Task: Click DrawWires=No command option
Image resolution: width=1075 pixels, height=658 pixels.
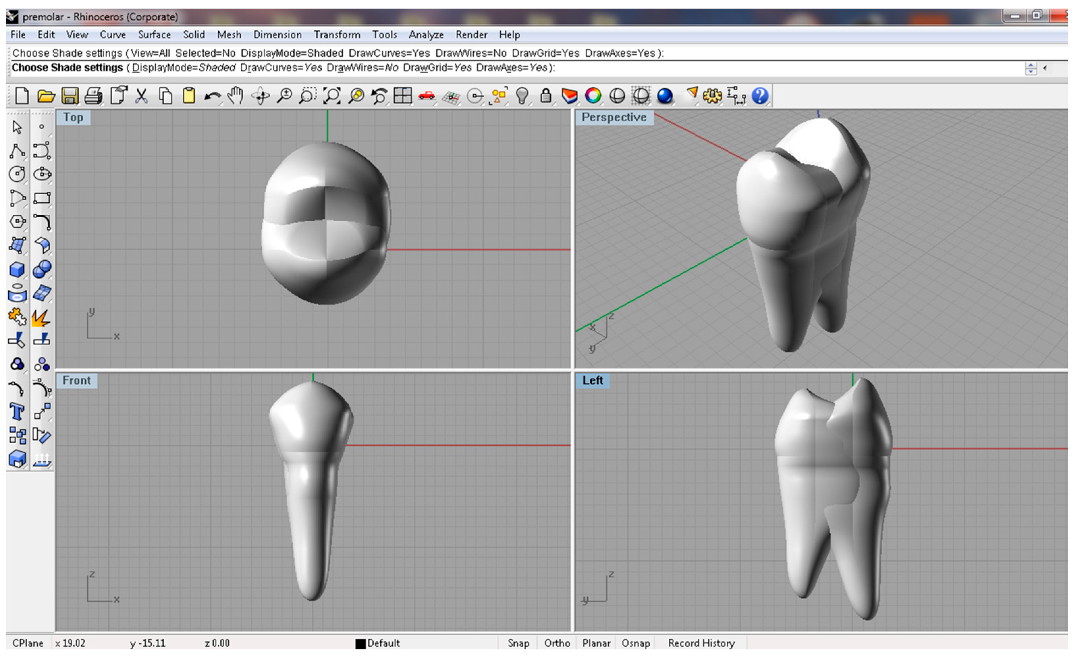Action: [x=362, y=68]
